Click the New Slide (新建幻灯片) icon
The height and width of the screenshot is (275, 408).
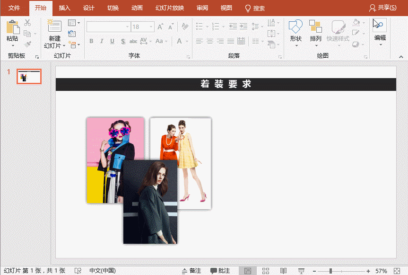54,27
